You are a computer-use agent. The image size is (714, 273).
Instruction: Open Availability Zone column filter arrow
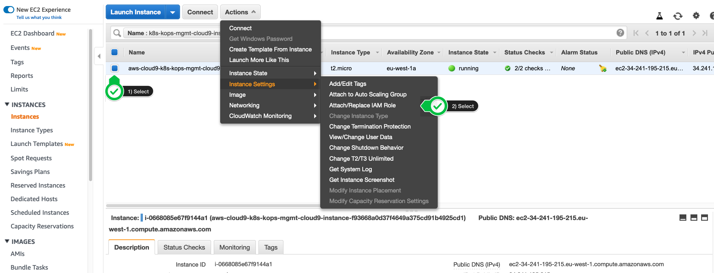point(439,53)
